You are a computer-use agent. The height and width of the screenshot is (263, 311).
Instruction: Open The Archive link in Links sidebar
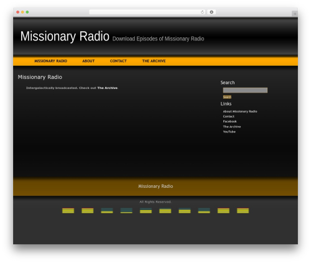pos(232,127)
